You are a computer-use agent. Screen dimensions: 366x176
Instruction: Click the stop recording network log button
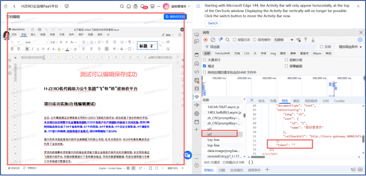tap(206, 40)
